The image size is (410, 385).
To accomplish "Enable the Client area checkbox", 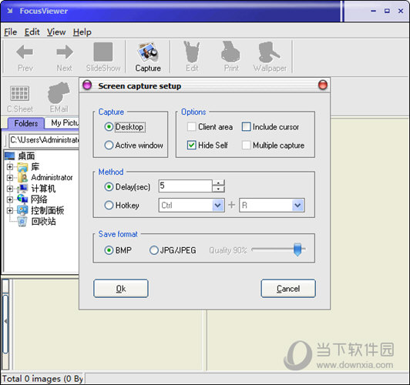I will 192,127.
